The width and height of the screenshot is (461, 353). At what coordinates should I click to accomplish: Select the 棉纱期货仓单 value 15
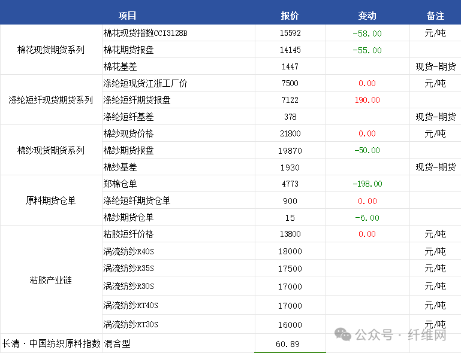tap(290, 218)
